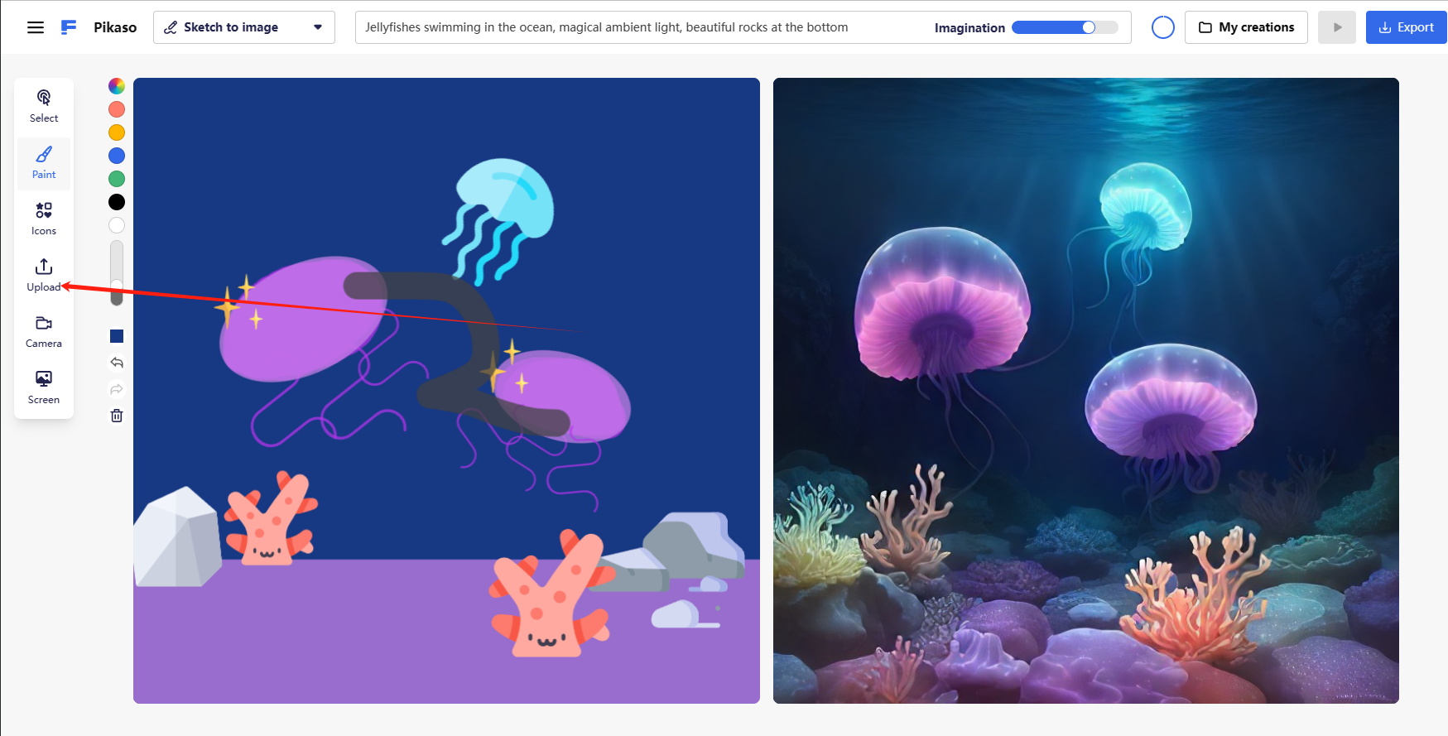Viewport: 1448px width, 736px height.
Task: Select the Screen capture tool
Action: click(44, 388)
